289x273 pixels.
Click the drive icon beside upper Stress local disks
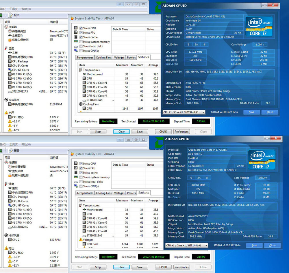click(76, 46)
